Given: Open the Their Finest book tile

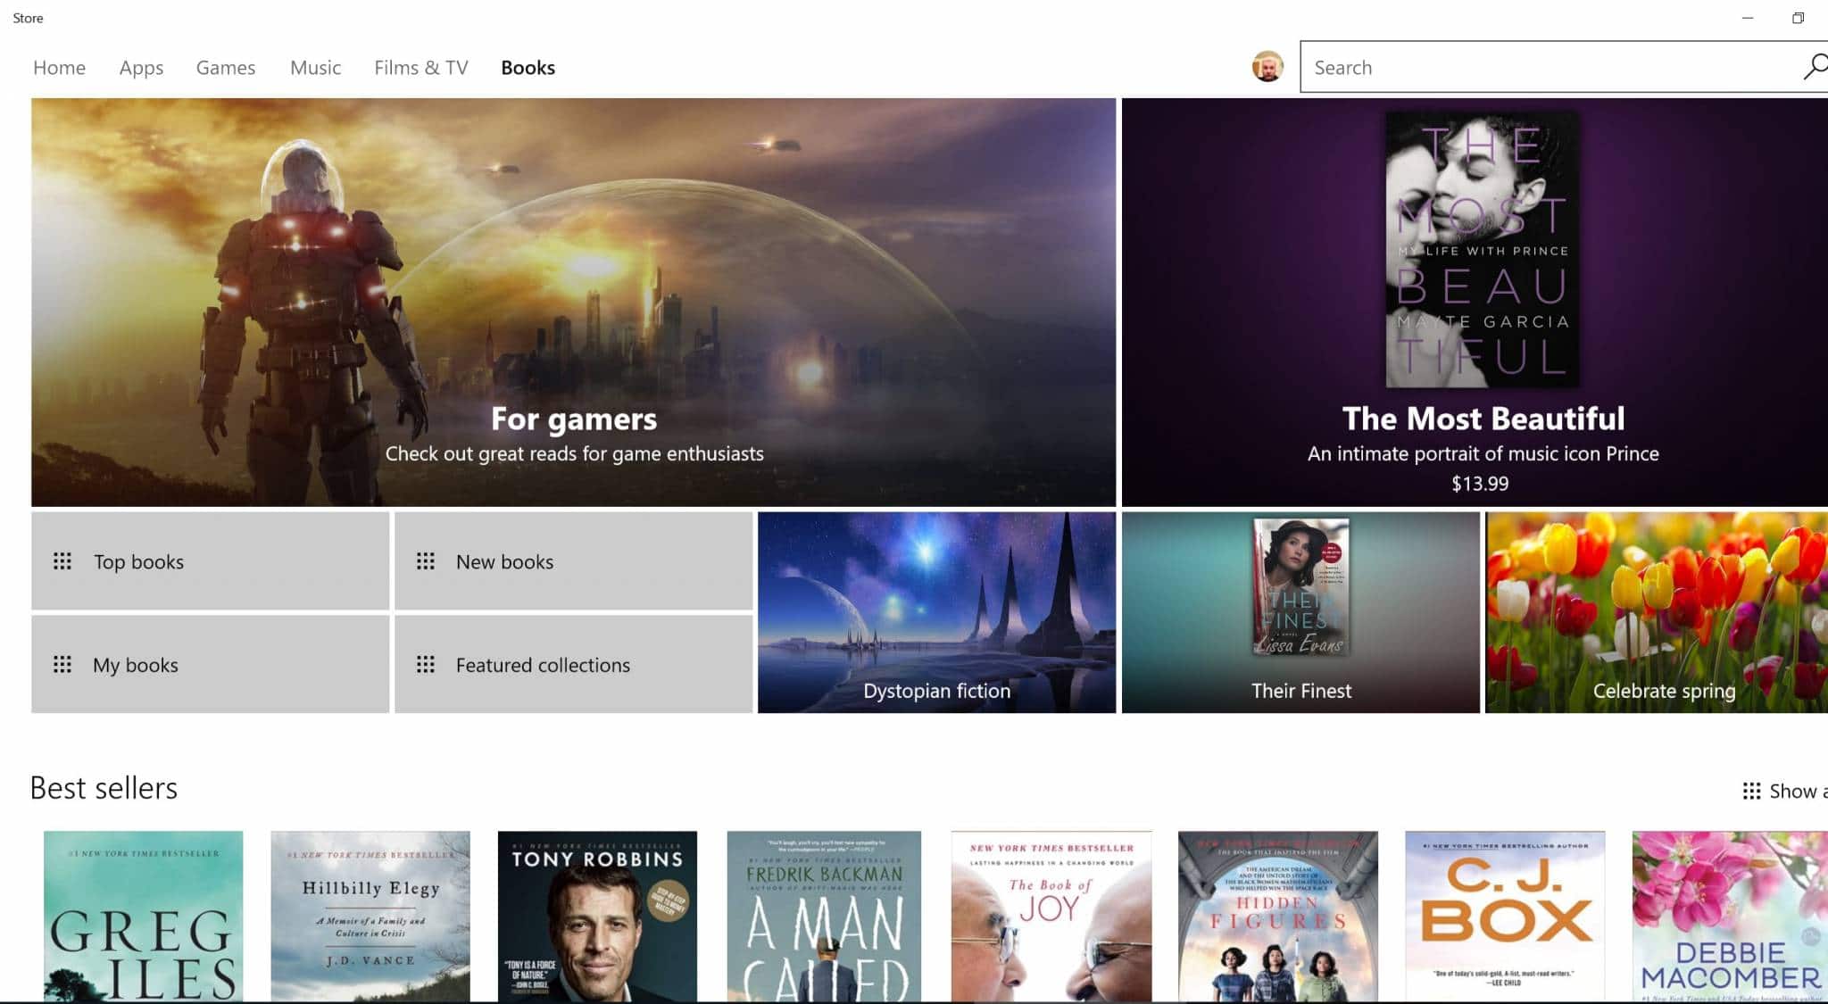Looking at the screenshot, I should (1300, 612).
